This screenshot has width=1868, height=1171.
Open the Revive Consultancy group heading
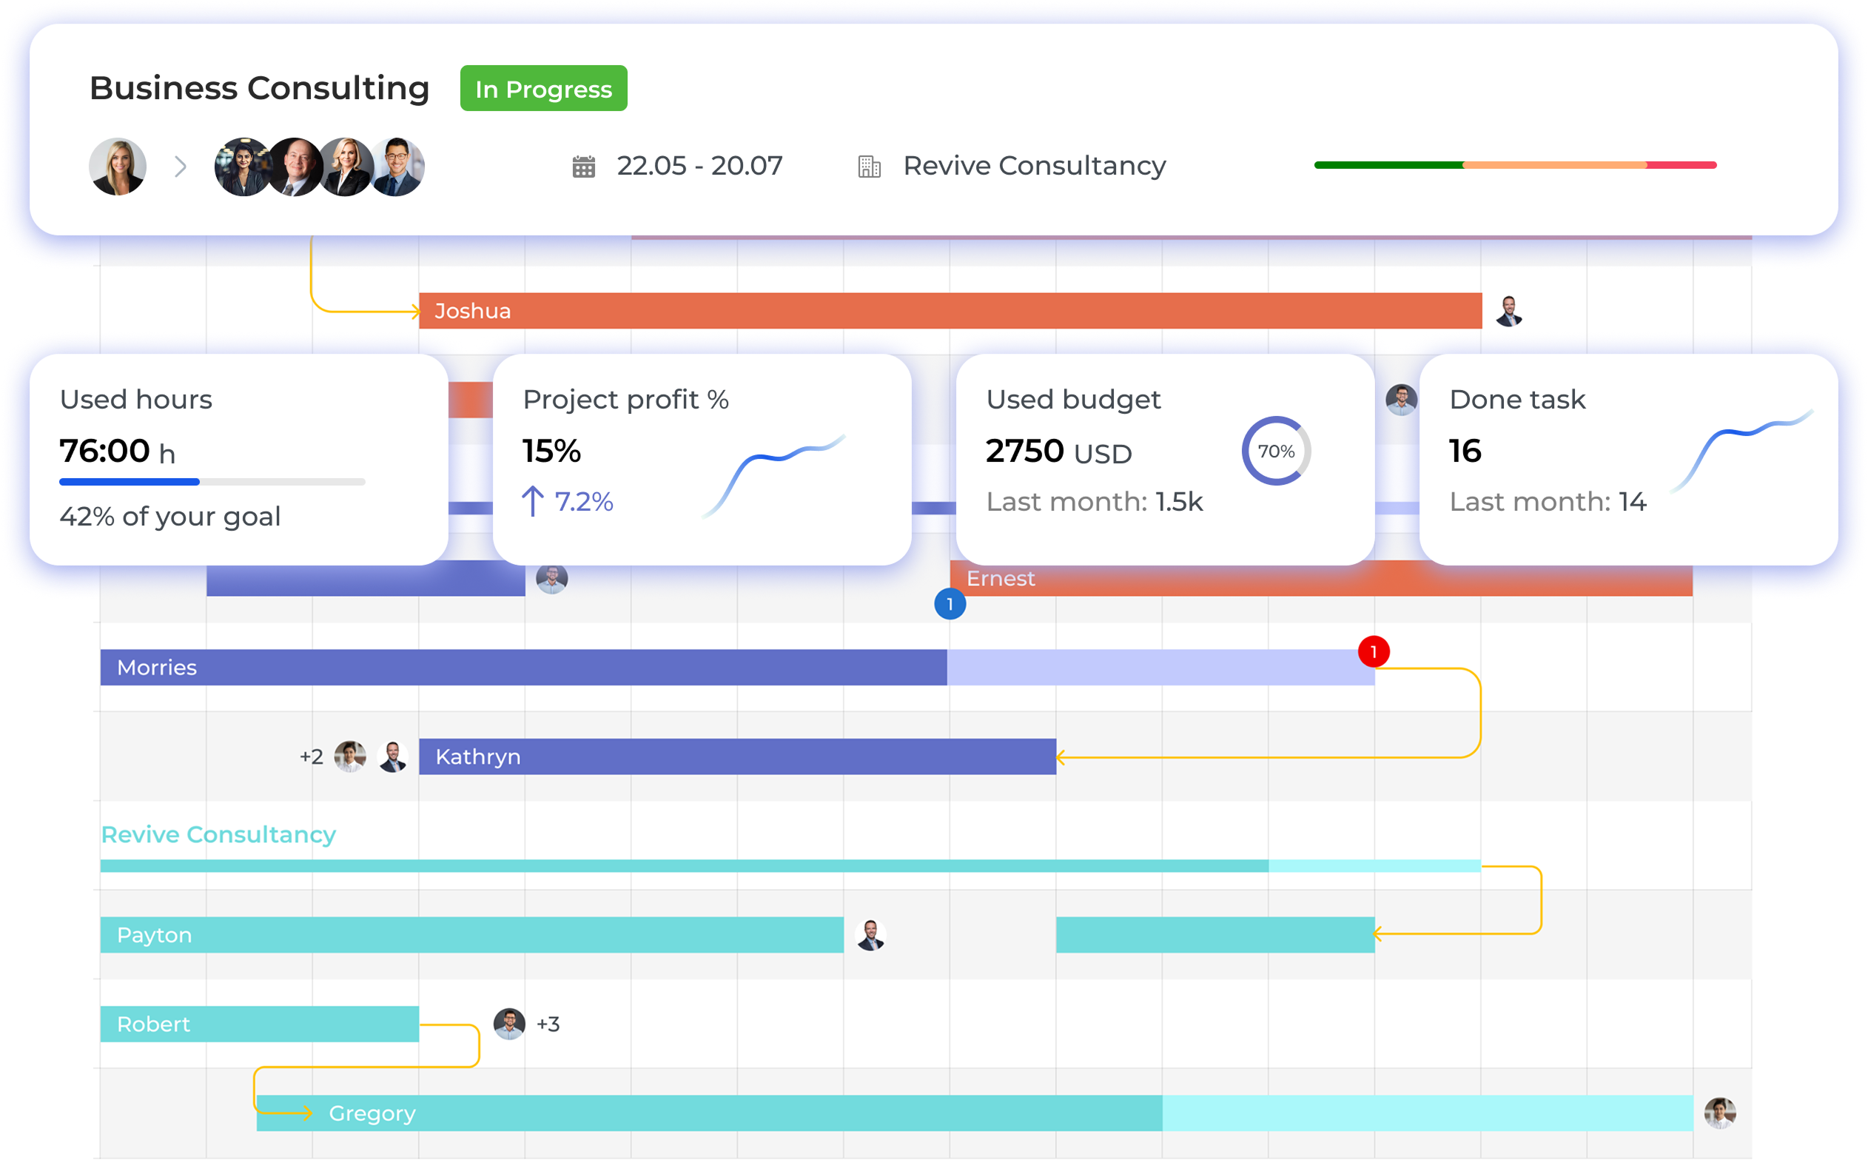click(x=218, y=834)
